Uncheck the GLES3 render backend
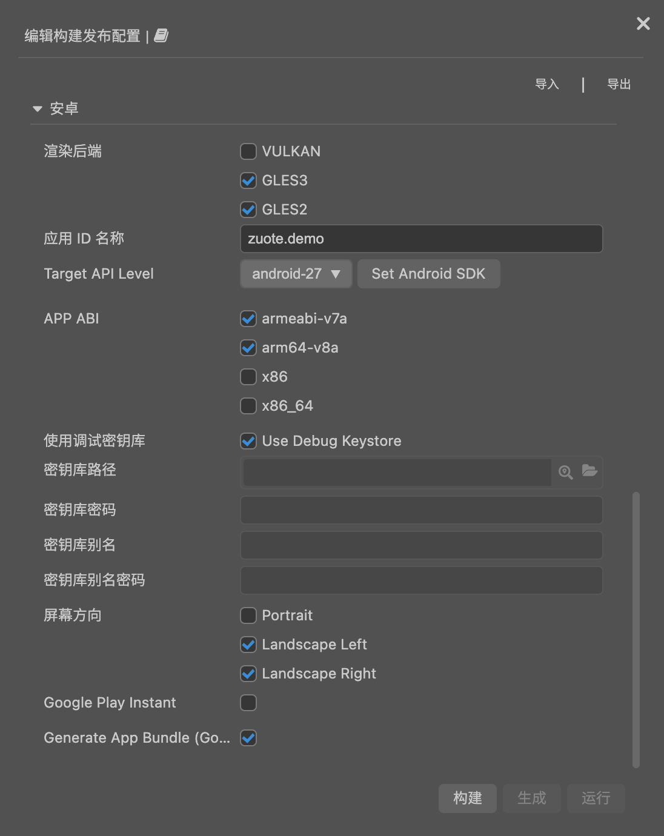 tap(248, 181)
